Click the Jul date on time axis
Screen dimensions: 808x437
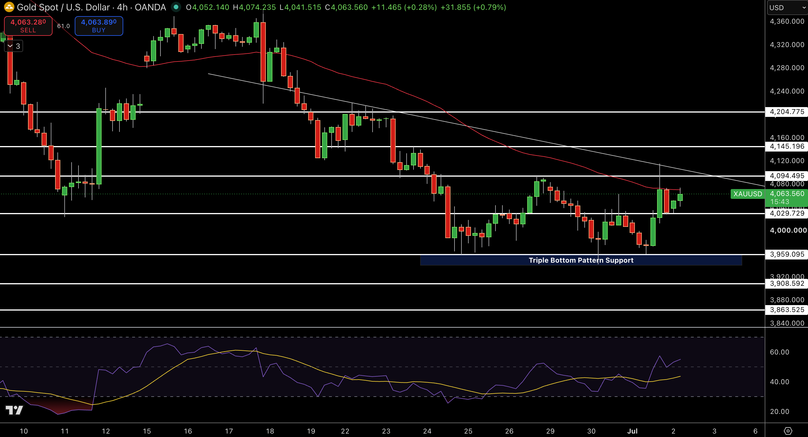(632, 431)
